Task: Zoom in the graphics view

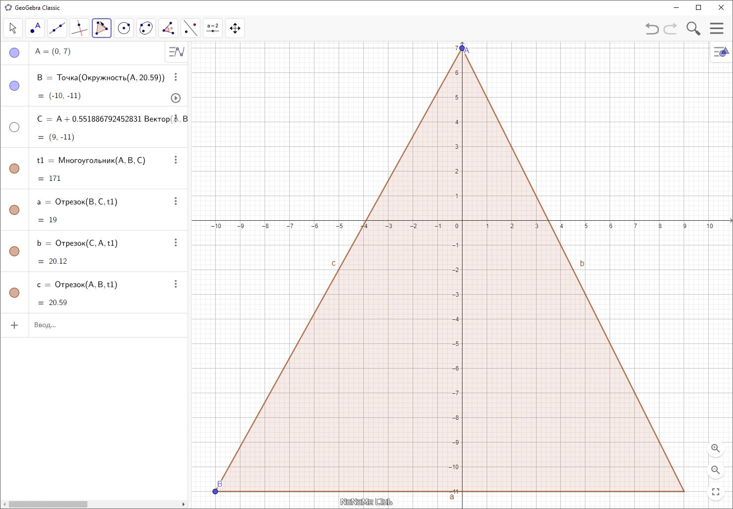Action: 716,448
